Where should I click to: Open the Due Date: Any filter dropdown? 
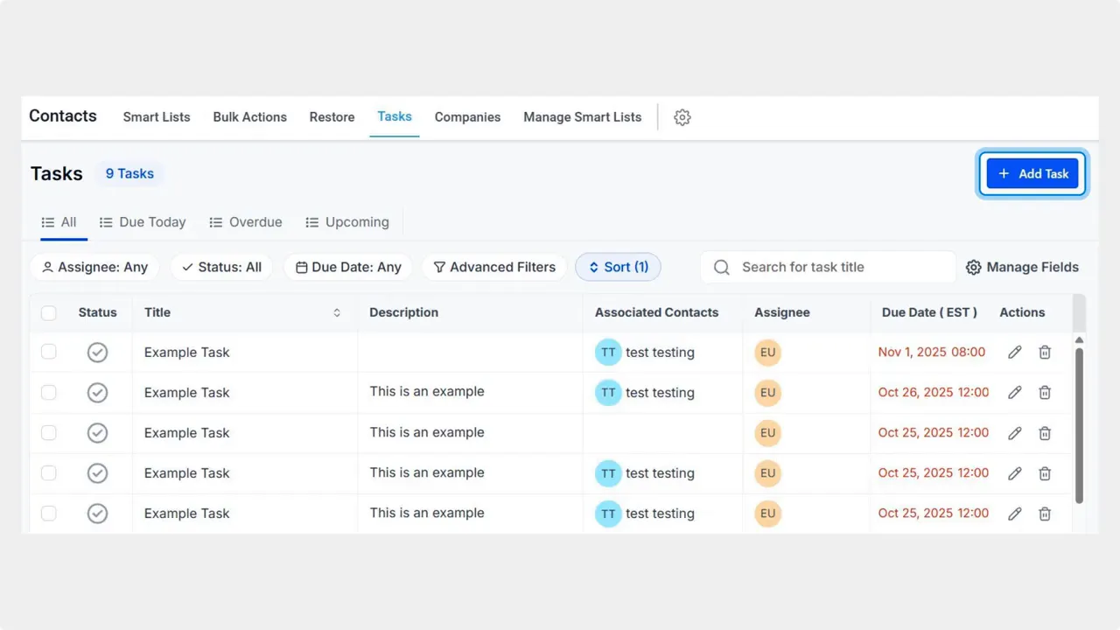[x=347, y=267]
